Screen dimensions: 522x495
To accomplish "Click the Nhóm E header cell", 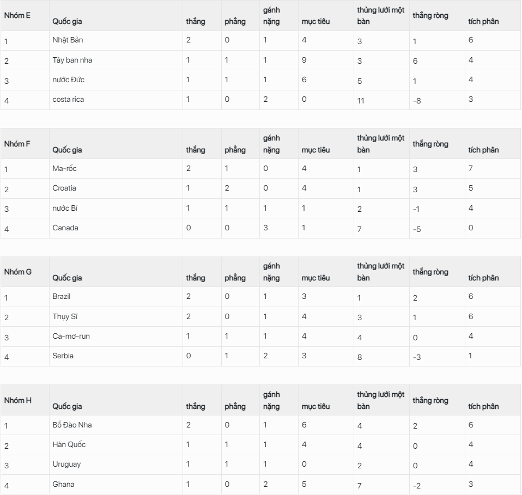I will (x=17, y=15).
